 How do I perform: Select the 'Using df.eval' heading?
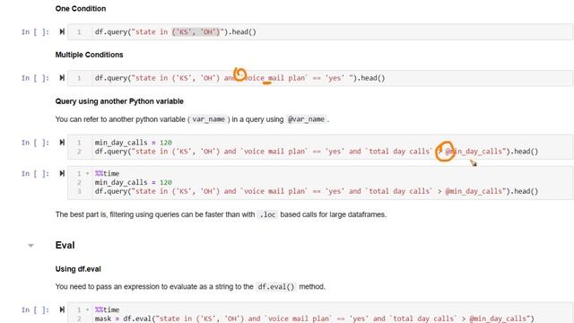point(78,269)
